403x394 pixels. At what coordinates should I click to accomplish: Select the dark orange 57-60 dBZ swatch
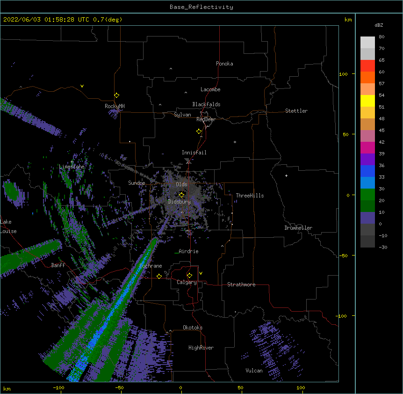pyautogui.click(x=367, y=77)
